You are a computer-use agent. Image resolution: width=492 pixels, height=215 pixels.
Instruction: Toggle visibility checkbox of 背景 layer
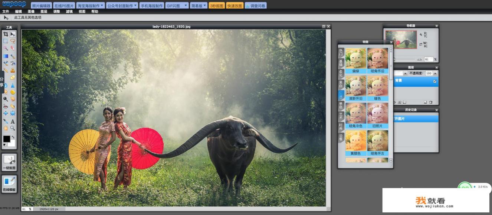point(435,81)
